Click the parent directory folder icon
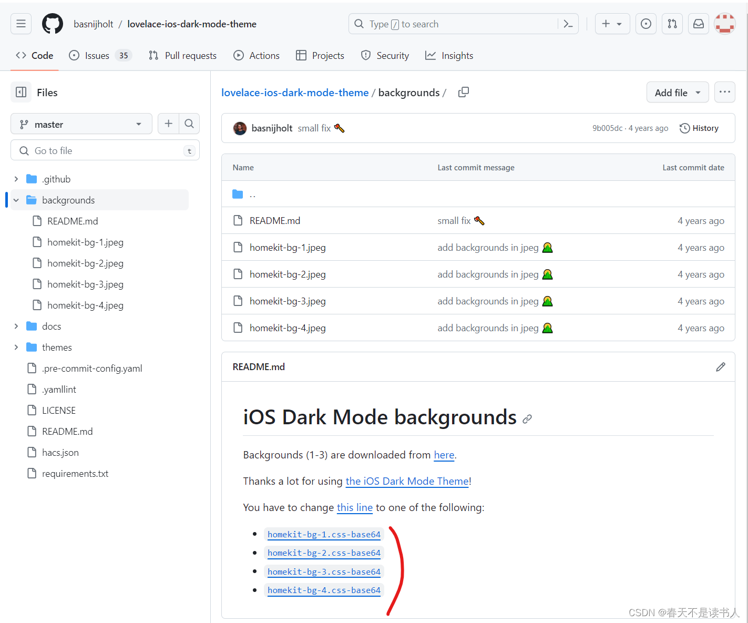Screen dimensions: 748x623 pos(238,195)
